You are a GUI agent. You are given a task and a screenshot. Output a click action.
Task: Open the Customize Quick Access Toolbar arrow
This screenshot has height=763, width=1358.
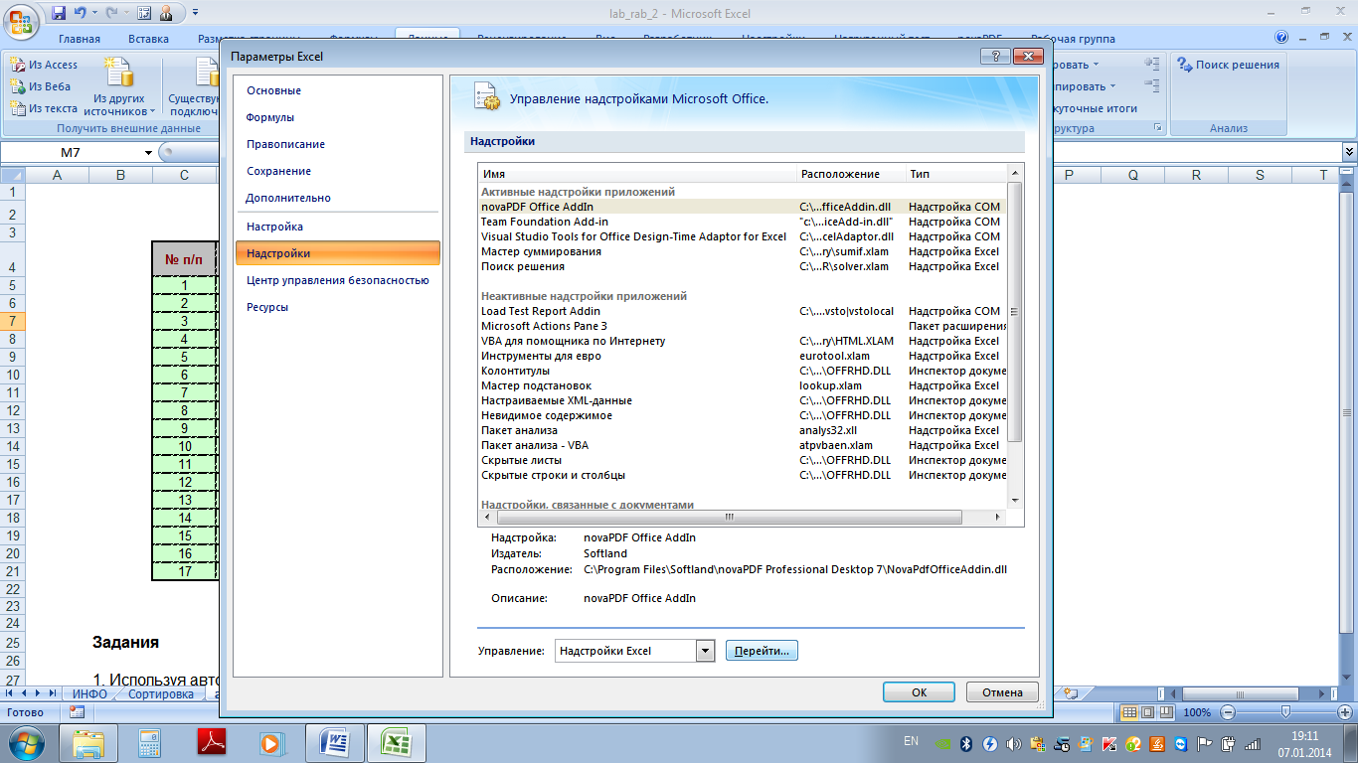195,13
